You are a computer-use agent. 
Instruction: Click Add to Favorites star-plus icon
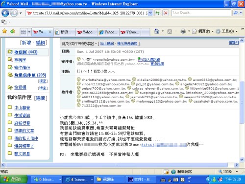pos(13,31)
